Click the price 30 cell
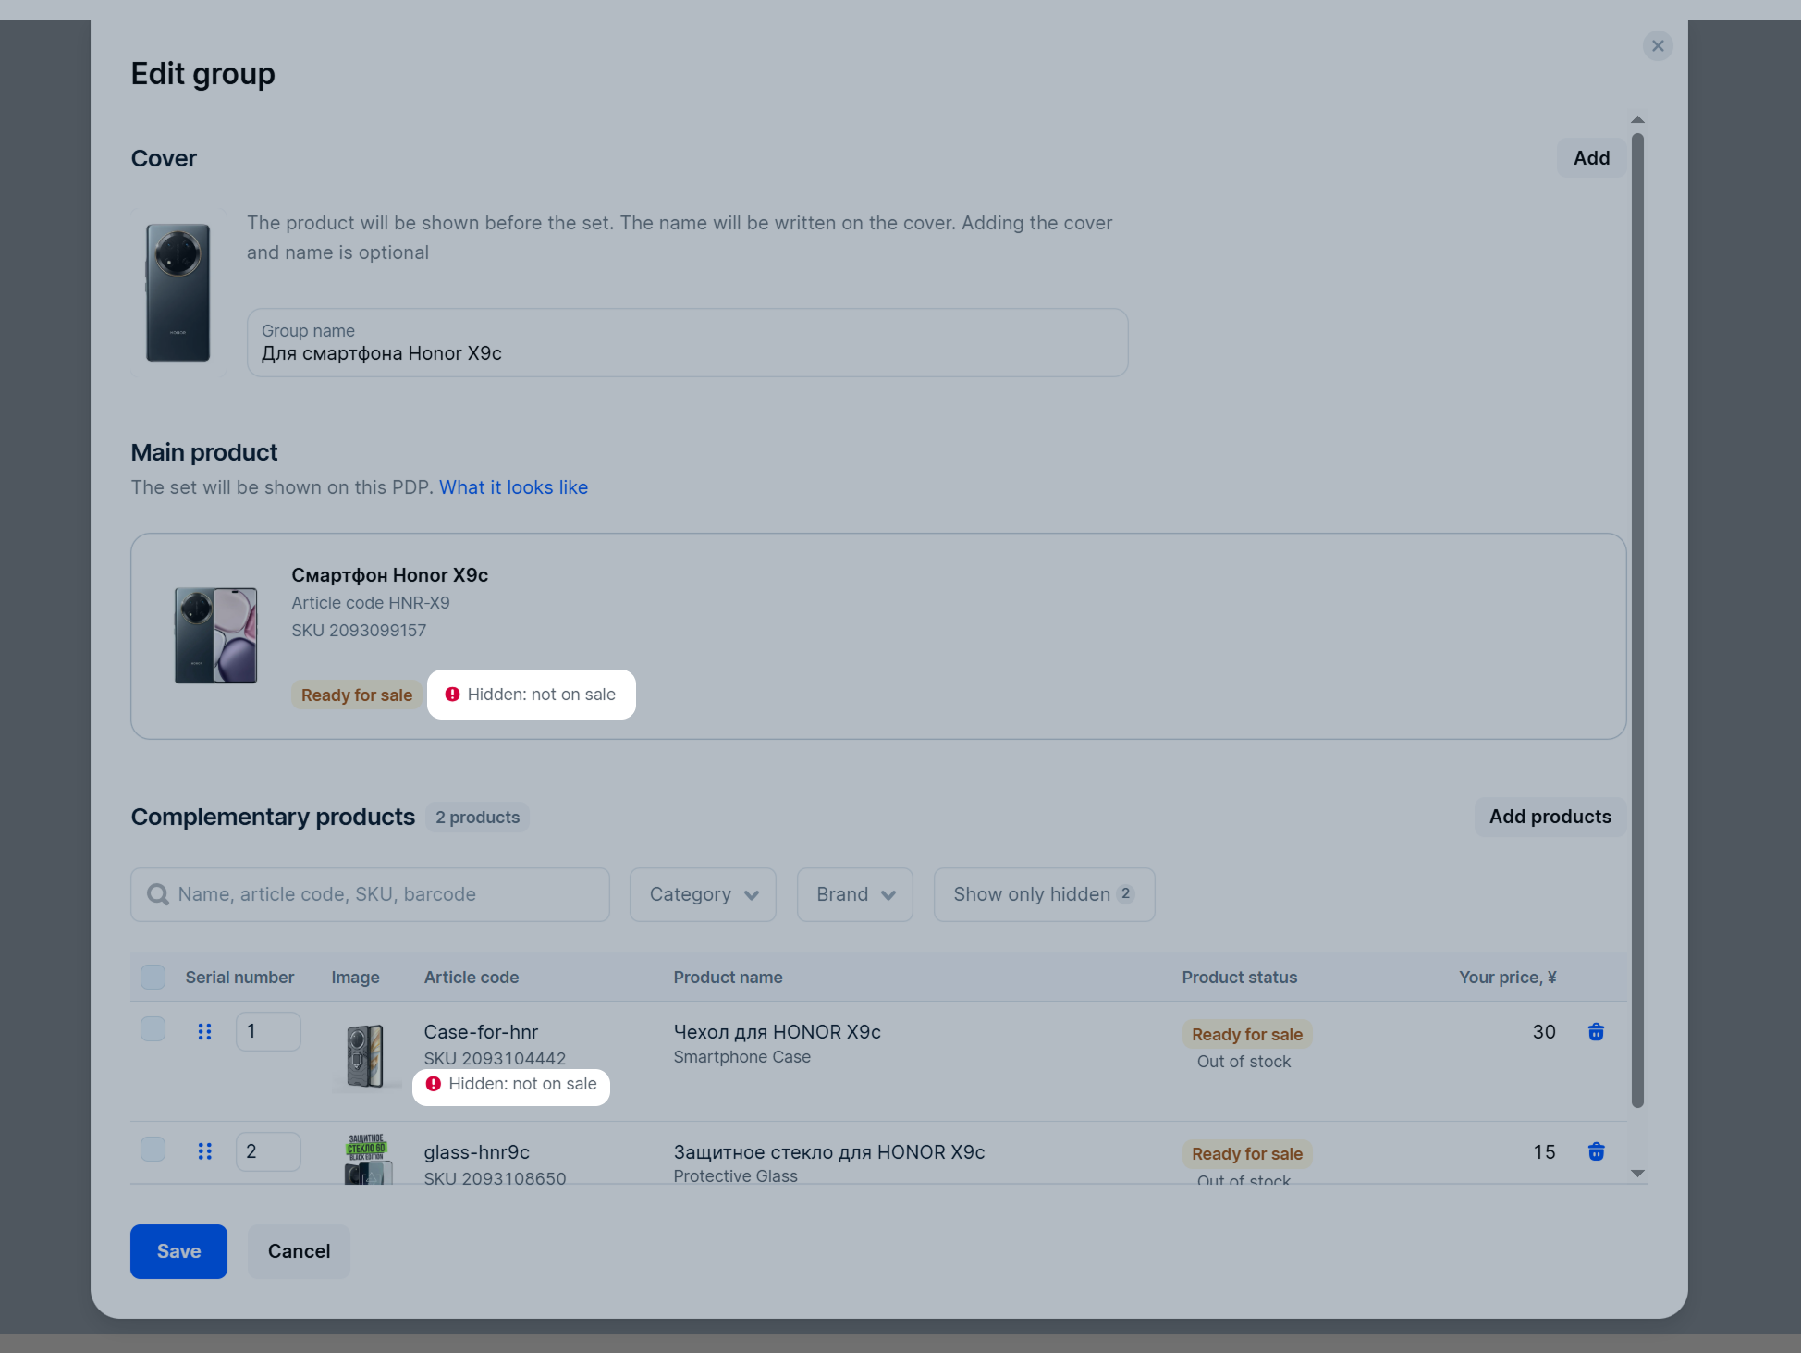The height and width of the screenshot is (1353, 1801). [x=1544, y=1032]
